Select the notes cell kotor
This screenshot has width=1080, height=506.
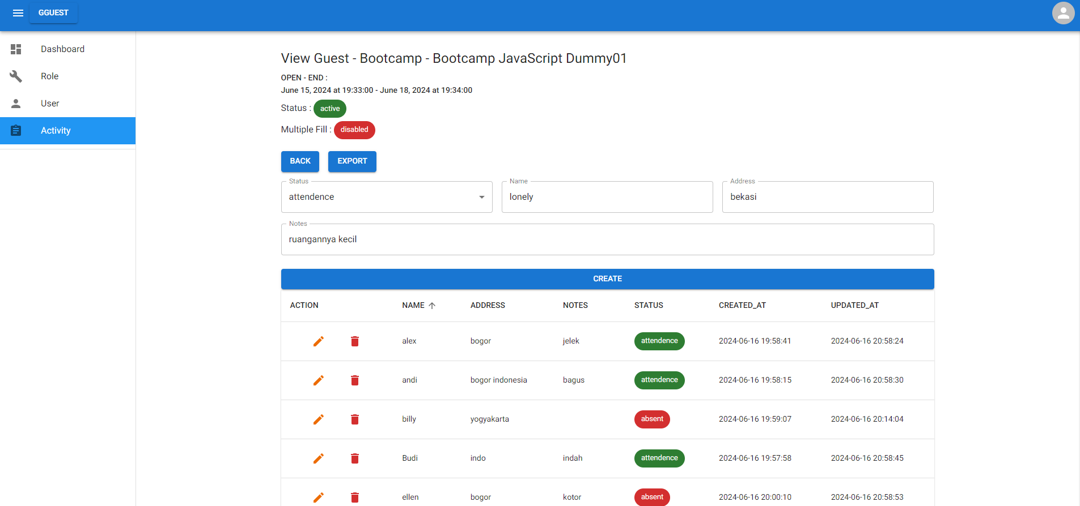tap(572, 498)
